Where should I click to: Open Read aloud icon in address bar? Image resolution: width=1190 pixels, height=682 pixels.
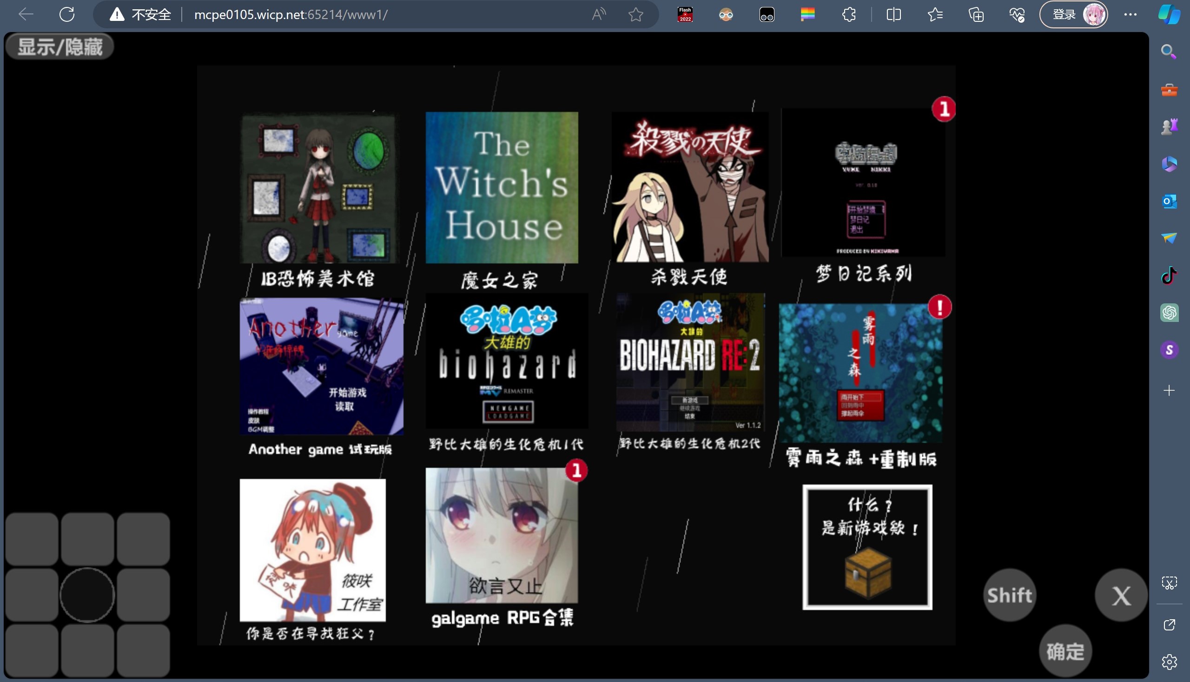[x=599, y=14]
